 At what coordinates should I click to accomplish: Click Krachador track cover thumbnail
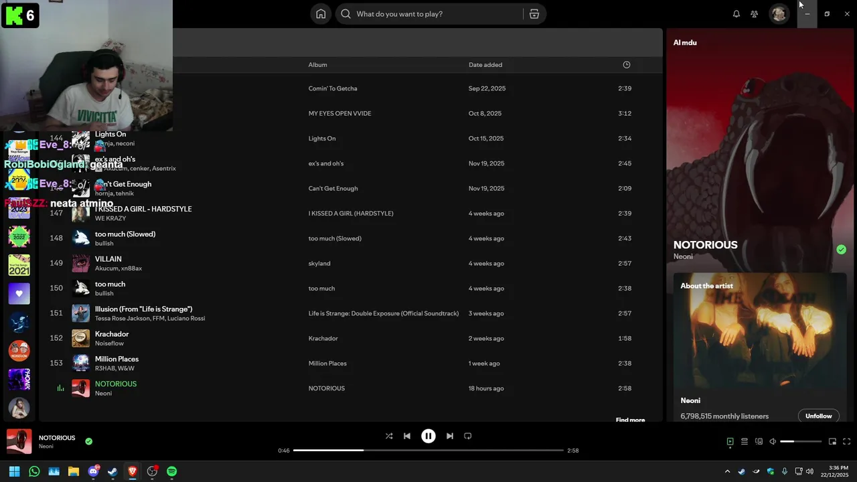click(x=81, y=338)
